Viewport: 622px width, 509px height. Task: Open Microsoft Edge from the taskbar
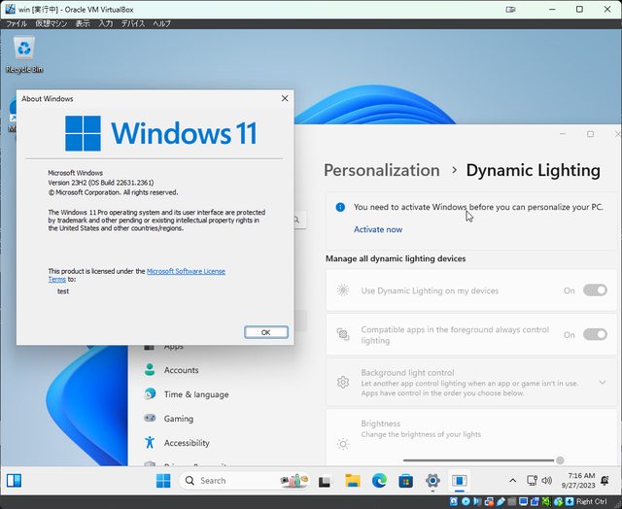(x=379, y=481)
